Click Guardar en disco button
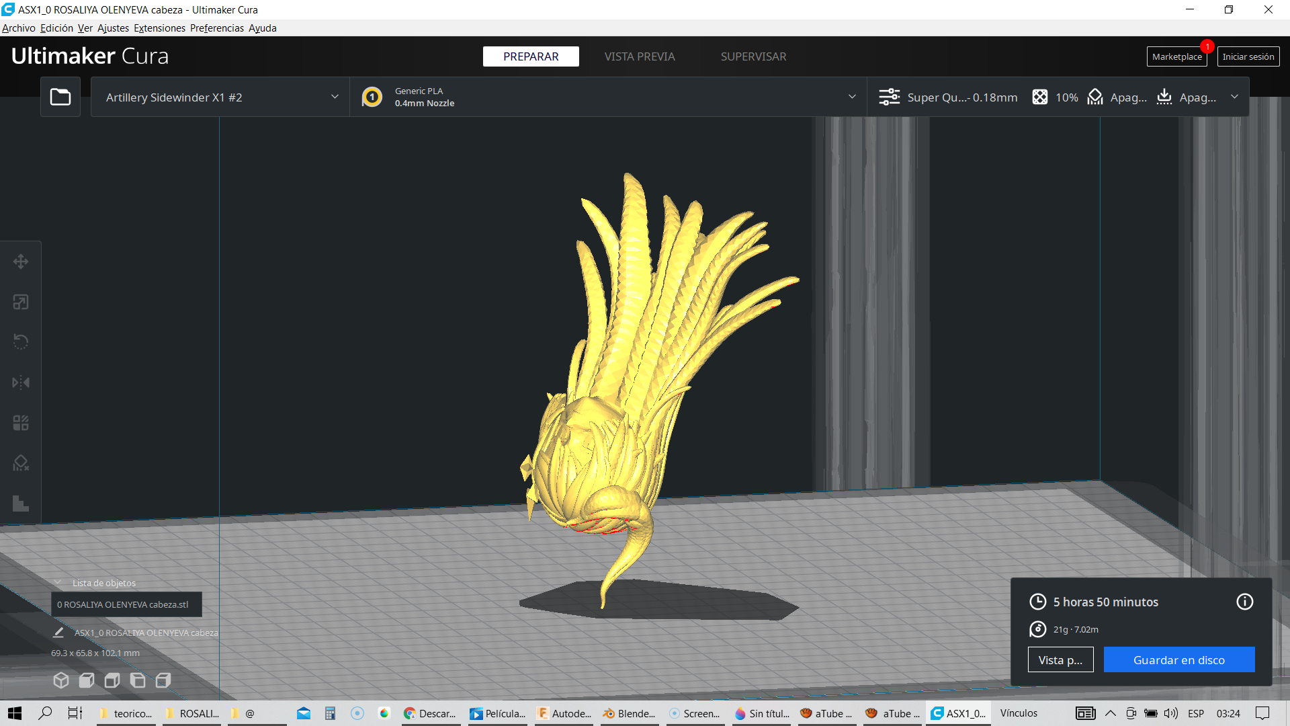This screenshot has height=726, width=1290. [1178, 660]
